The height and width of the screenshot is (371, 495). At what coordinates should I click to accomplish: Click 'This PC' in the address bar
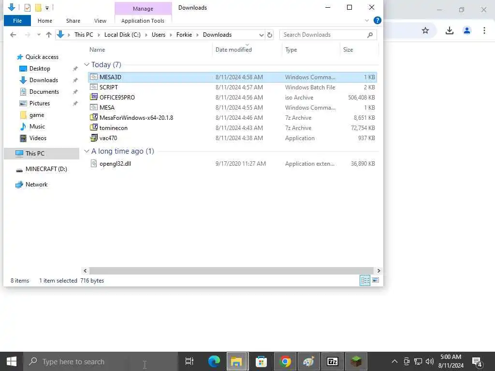point(84,35)
